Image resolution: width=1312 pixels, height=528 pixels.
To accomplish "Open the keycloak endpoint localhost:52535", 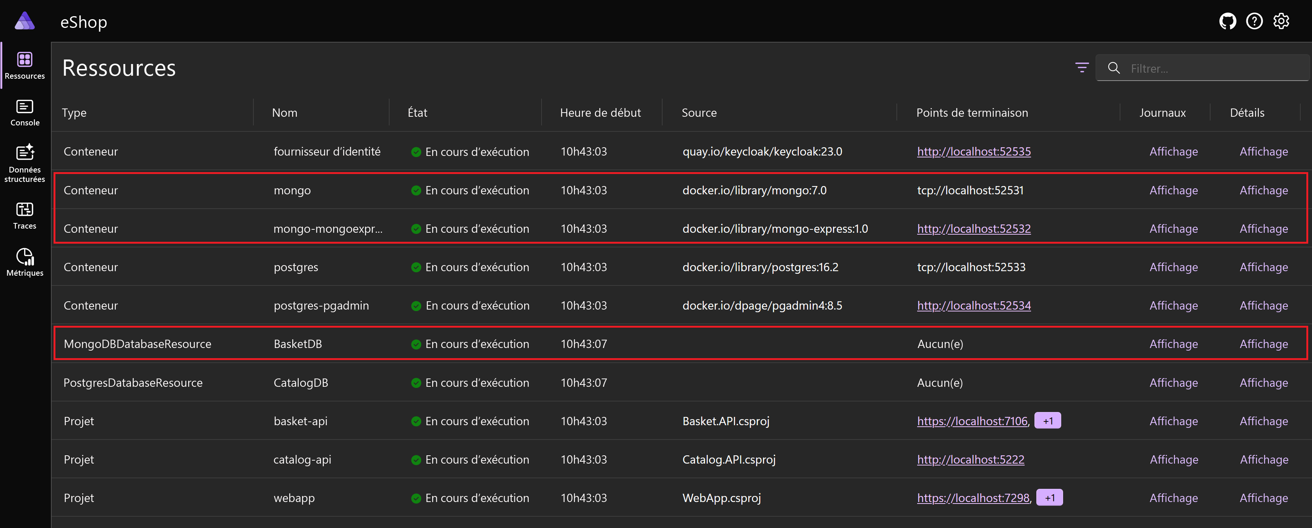I will [x=974, y=152].
